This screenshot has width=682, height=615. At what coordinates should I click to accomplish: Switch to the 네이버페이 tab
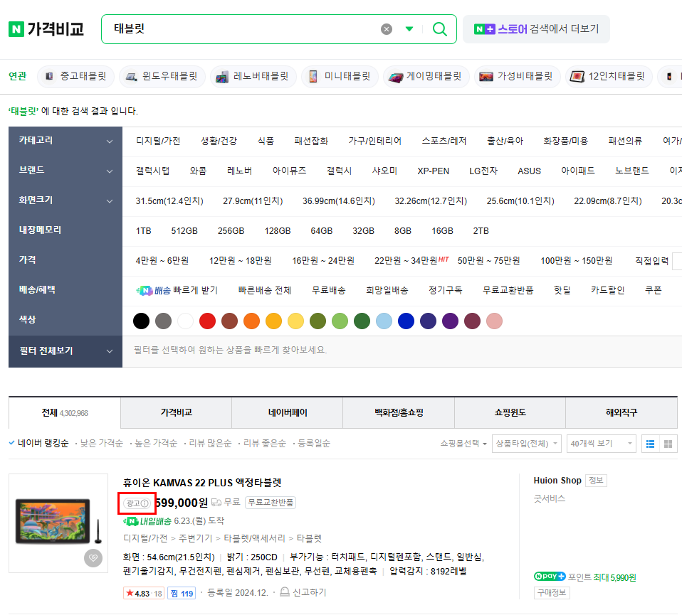click(x=288, y=412)
